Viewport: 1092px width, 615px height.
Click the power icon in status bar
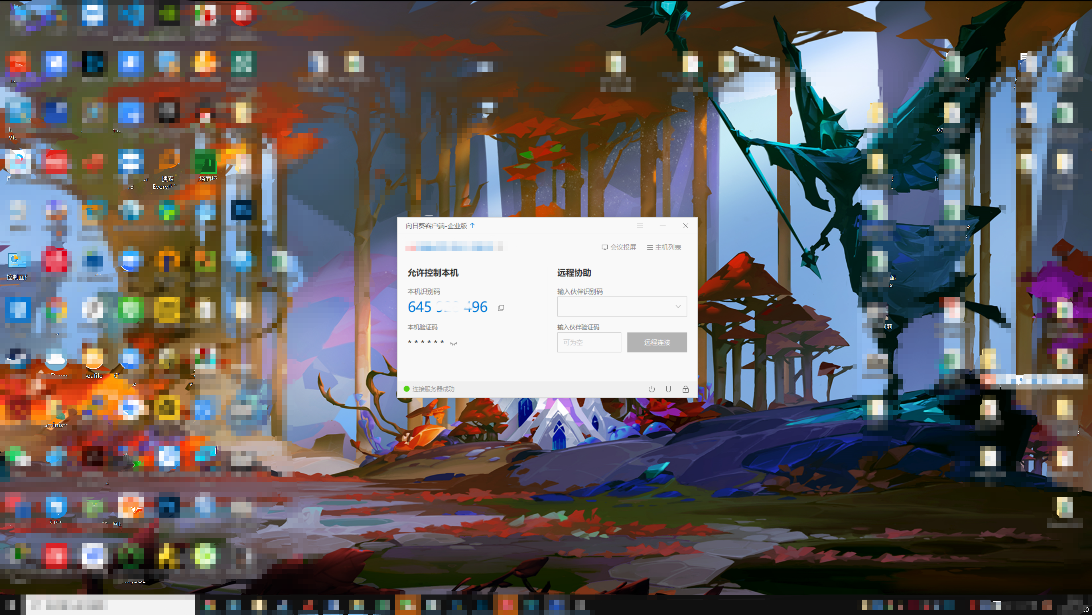[651, 389]
